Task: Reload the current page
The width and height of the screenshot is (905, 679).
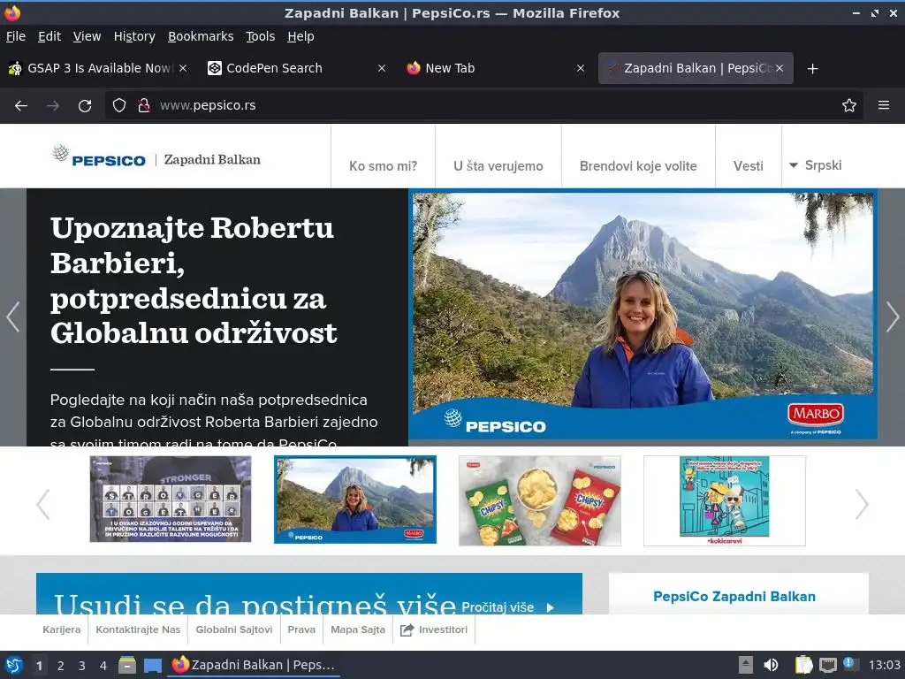Action: coord(85,106)
